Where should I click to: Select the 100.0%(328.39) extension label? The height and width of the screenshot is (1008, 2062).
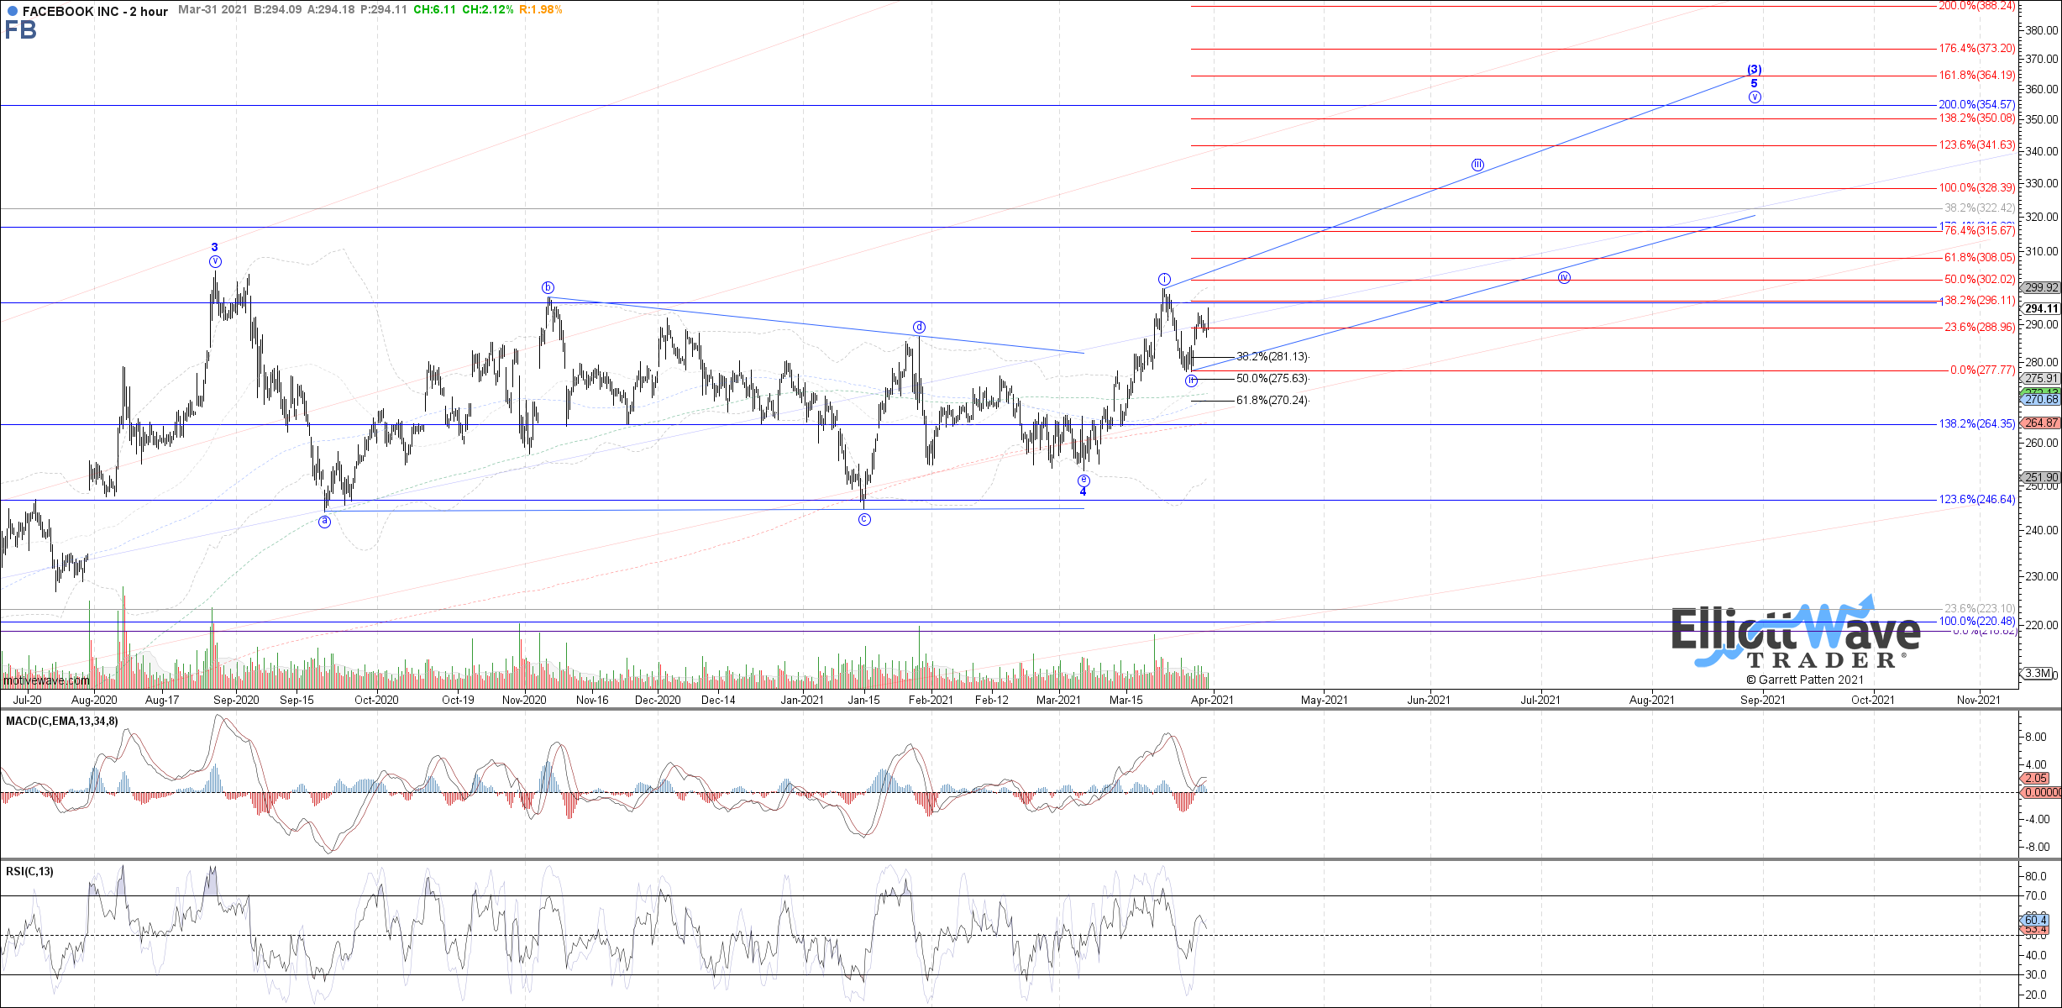[x=1977, y=188]
